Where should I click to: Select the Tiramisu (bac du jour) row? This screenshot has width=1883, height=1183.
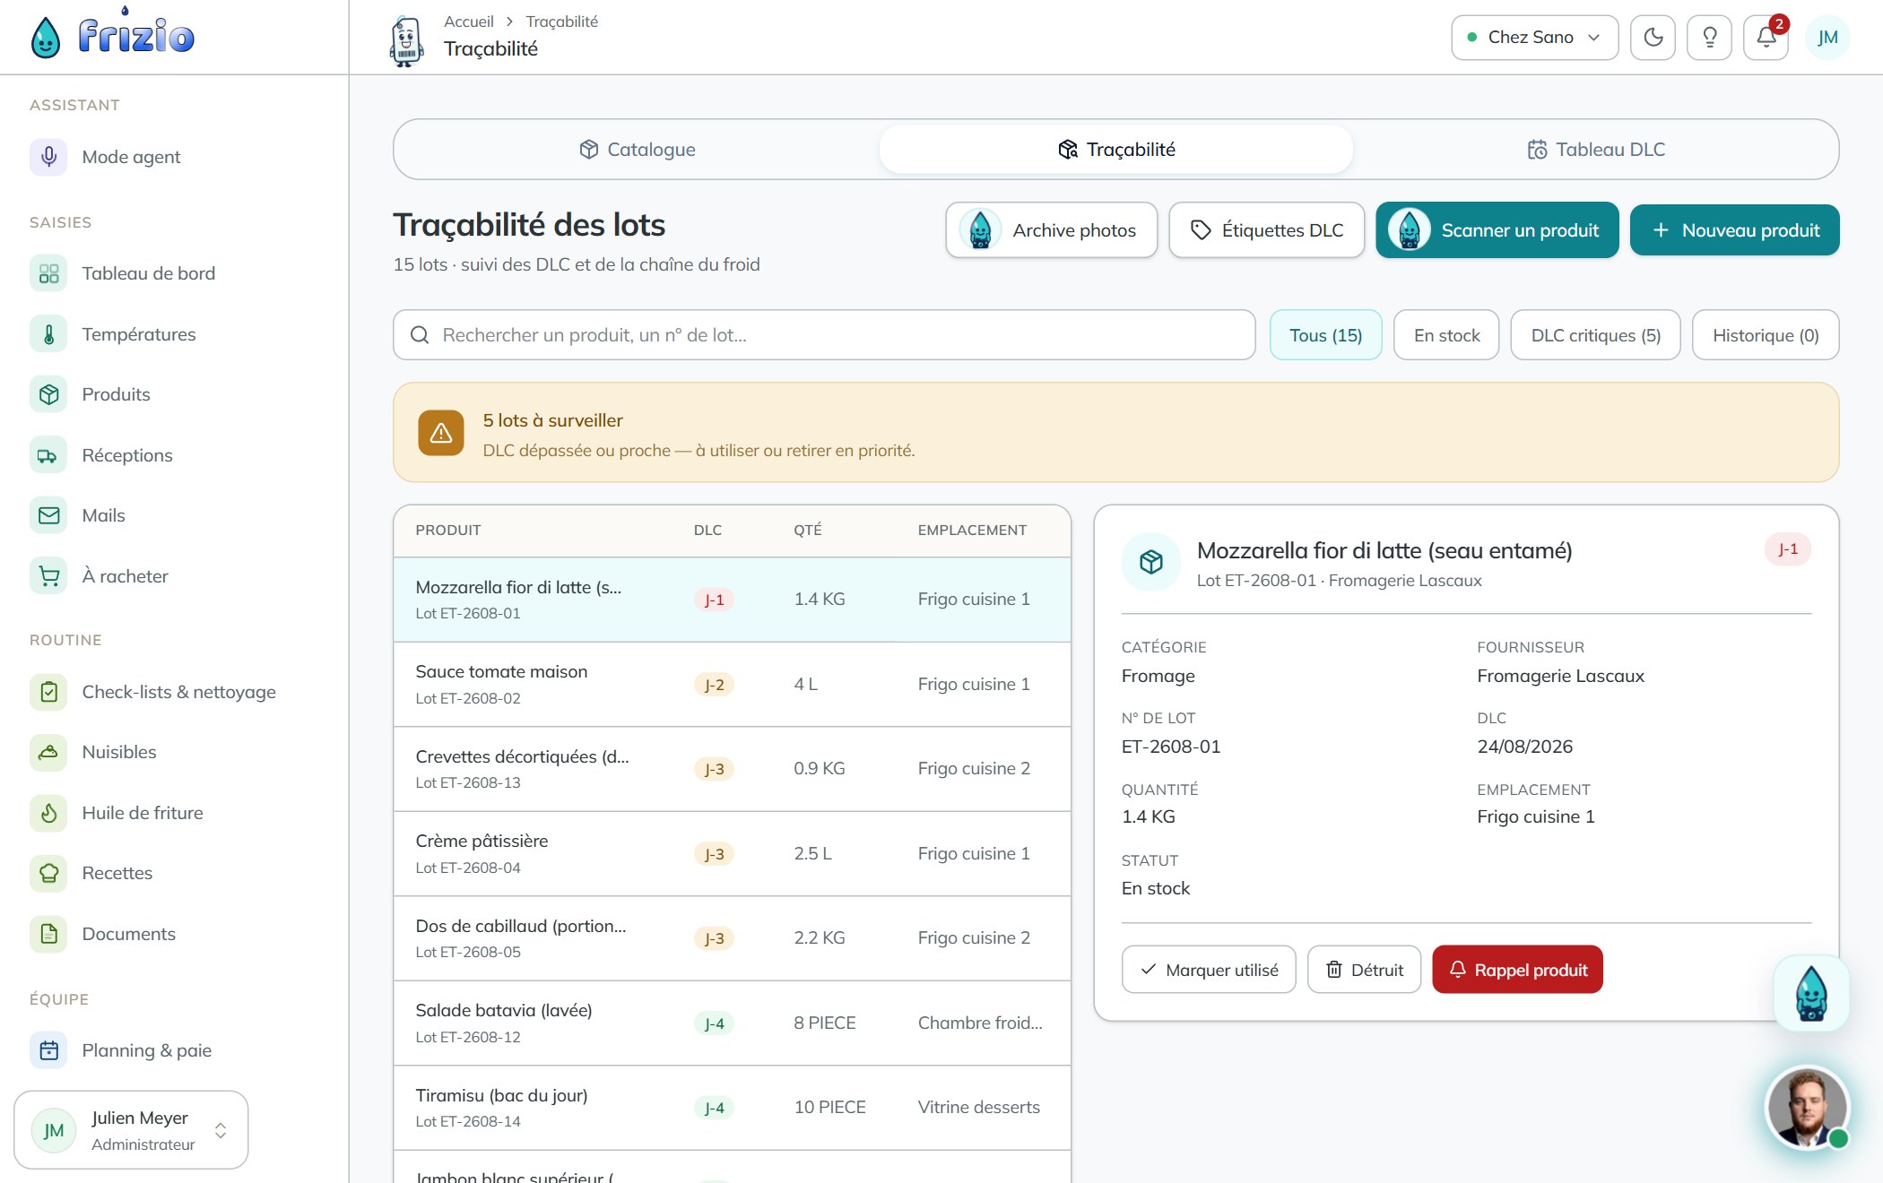(732, 1108)
